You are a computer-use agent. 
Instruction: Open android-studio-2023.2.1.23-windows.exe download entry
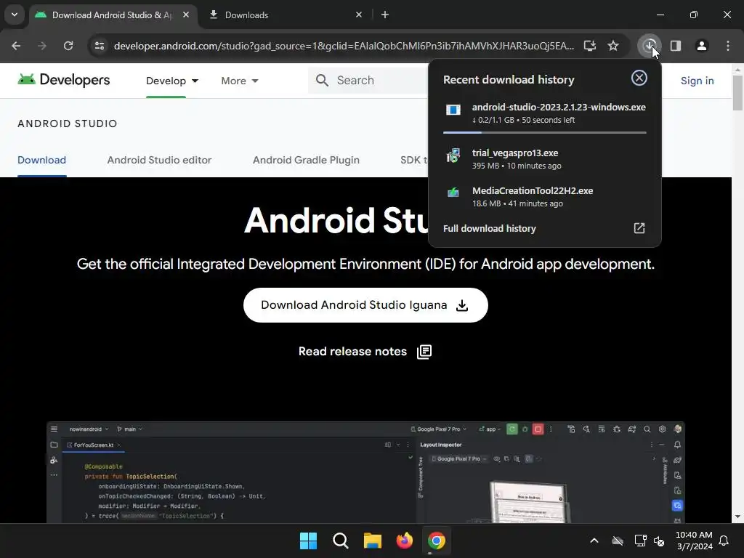[x=545, y=113]
